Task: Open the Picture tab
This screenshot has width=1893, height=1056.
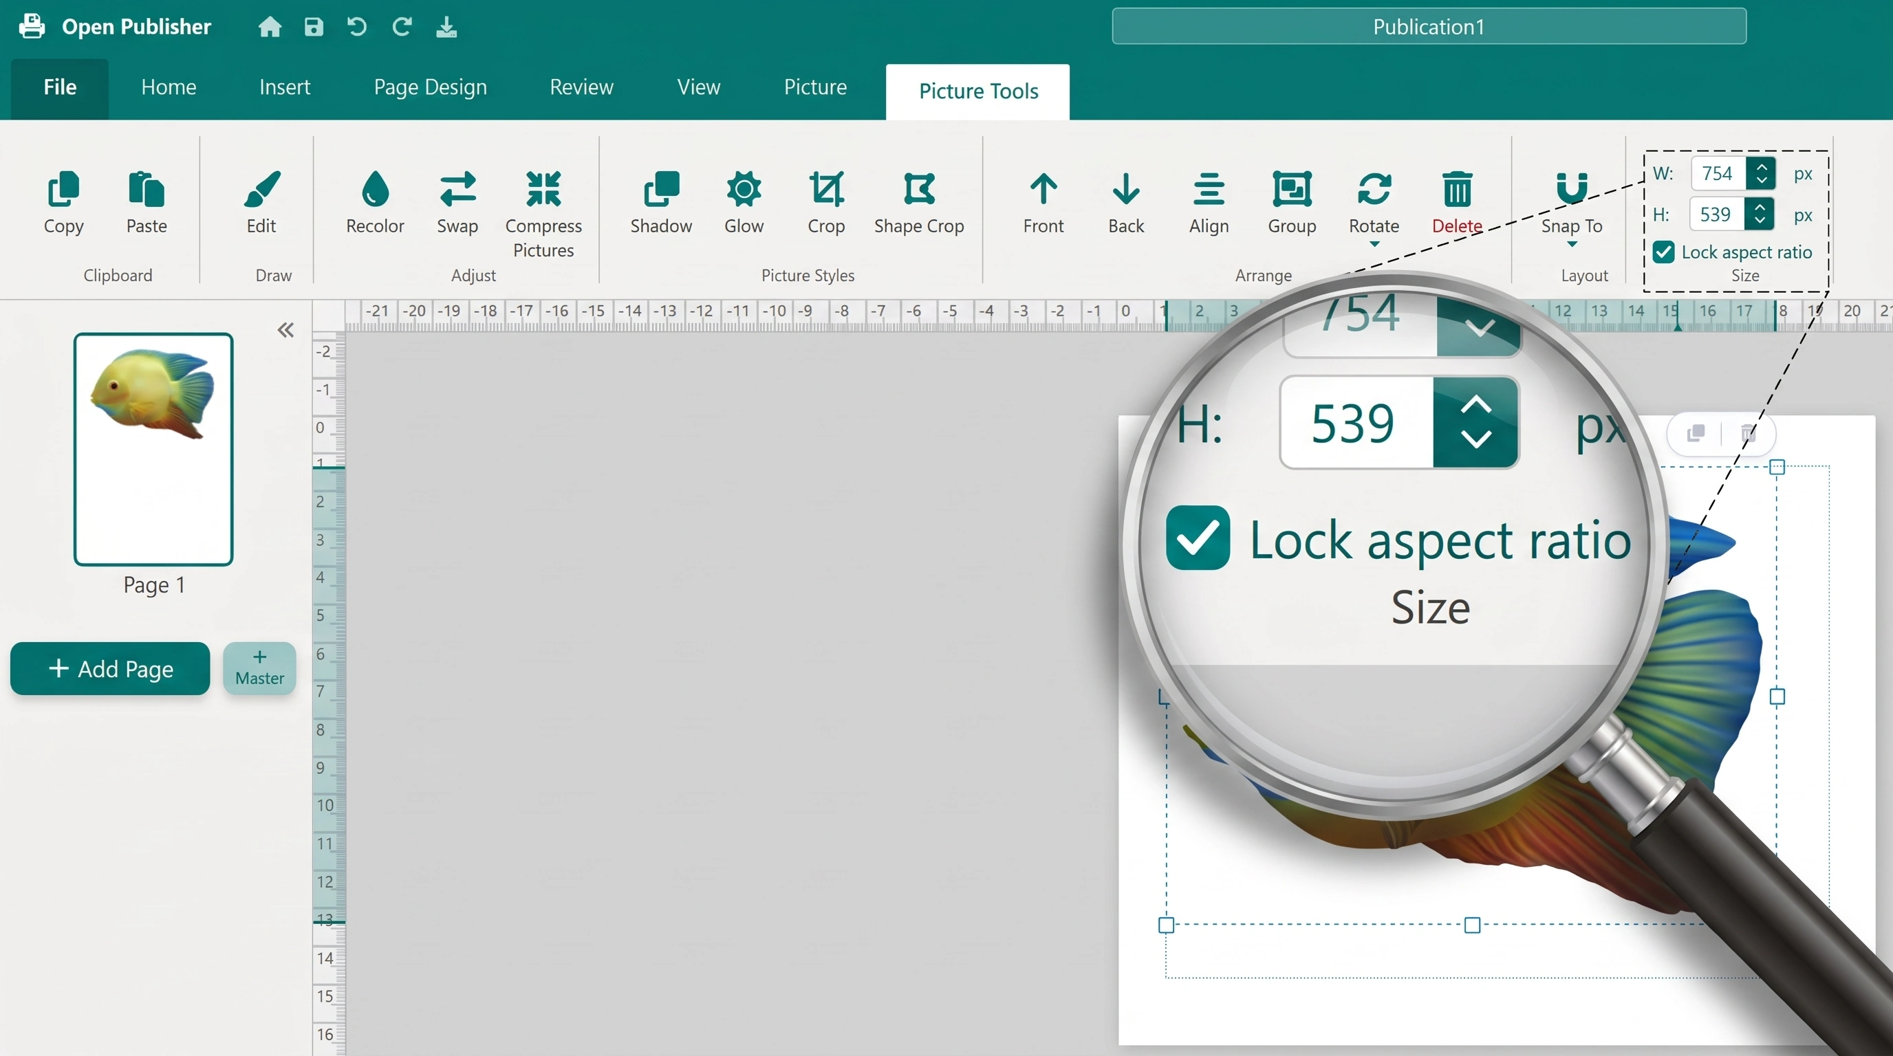Action: (815, 87)
